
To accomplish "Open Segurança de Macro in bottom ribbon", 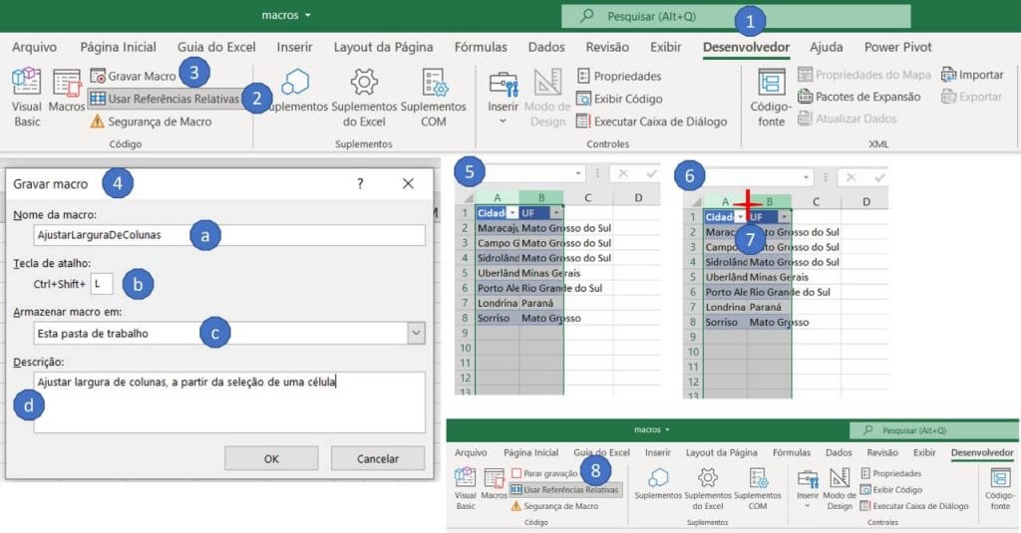I will pos(554,506).
